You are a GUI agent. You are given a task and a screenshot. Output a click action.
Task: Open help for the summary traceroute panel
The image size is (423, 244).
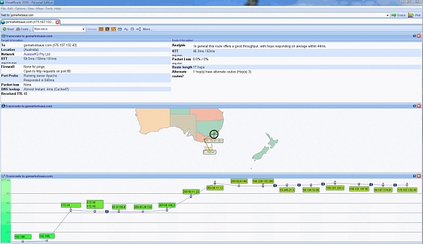coord(414,36)
